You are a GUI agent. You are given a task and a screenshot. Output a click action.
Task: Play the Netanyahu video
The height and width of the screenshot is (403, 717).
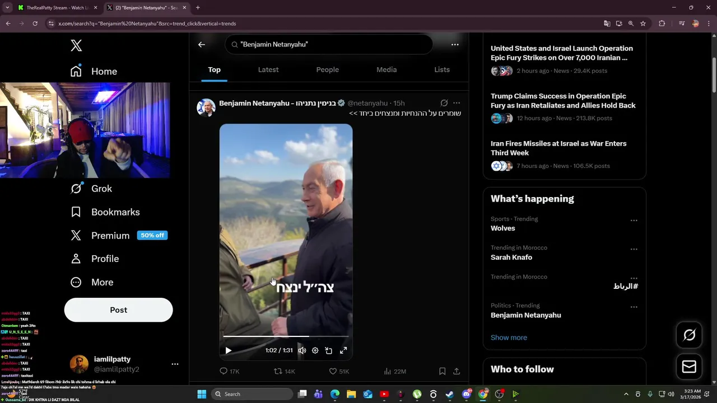pyautogui.click(x=229, y=350)
